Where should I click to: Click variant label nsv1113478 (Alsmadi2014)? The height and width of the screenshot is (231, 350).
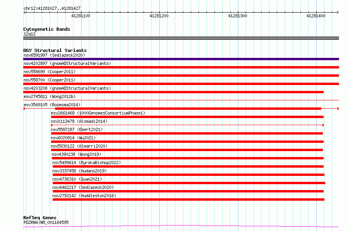[x=79, y=121]
